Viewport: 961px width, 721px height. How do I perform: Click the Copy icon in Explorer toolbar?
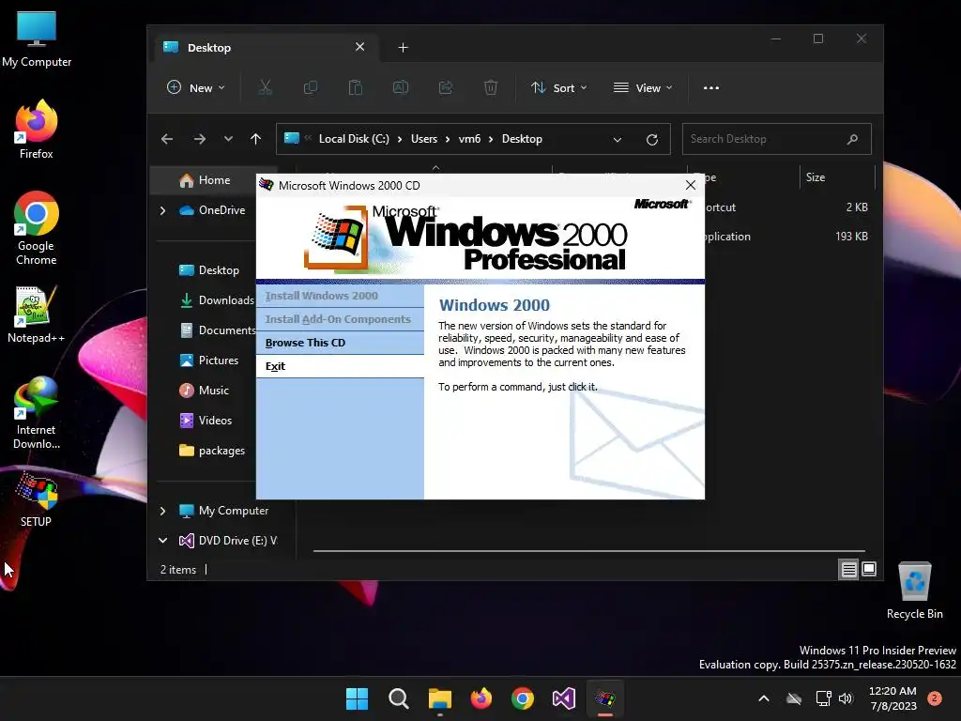pos(310,87)
